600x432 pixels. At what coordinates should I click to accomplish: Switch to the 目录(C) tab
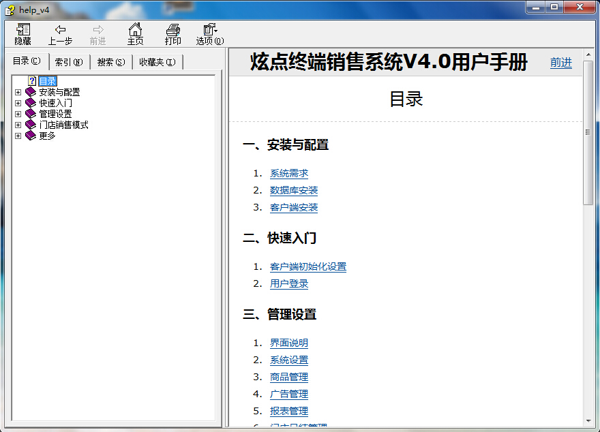pyautogui.click(x=27, y=61)
